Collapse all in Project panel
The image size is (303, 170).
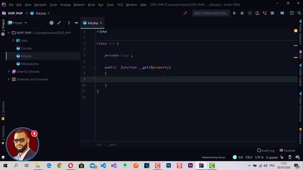pos(59,23)
